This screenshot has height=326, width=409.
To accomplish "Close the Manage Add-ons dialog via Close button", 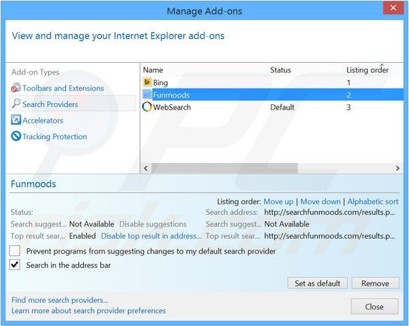I will (374, 306).
